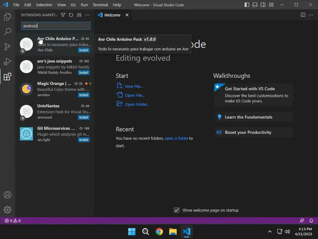Install Anr Chile Arduino Pack

click(84, 50)
